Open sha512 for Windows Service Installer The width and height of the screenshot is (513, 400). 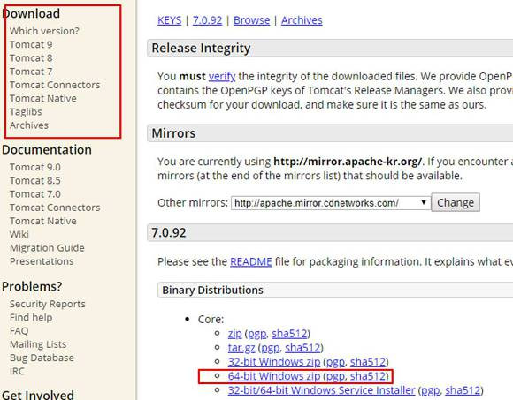[463, 390]
